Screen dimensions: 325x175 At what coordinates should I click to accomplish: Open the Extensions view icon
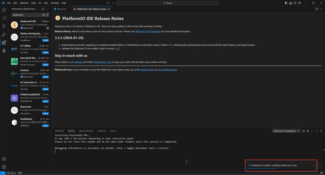(x=4, y=43)
